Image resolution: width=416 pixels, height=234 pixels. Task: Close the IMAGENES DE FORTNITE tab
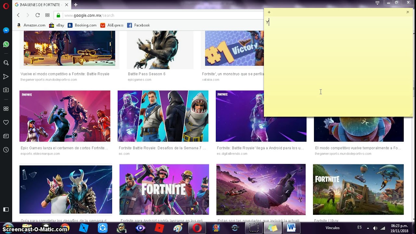click(x=66, y=5)
